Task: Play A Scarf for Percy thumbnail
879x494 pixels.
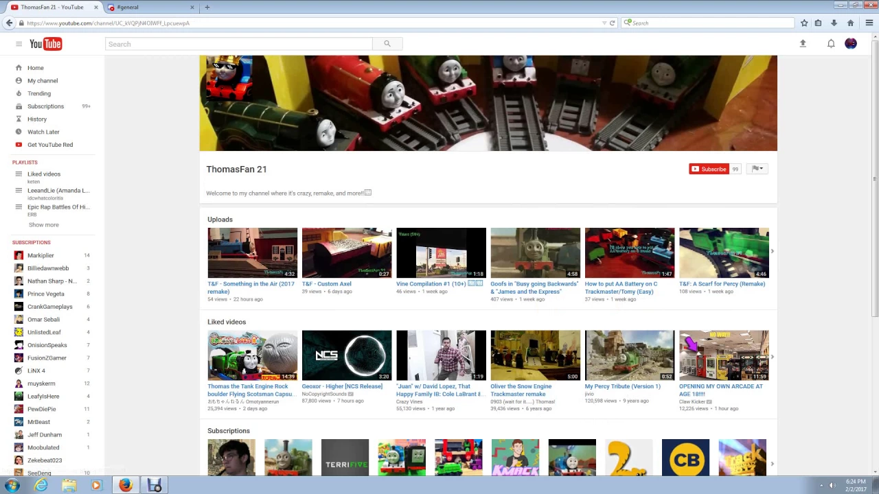Action: (724, 252)
